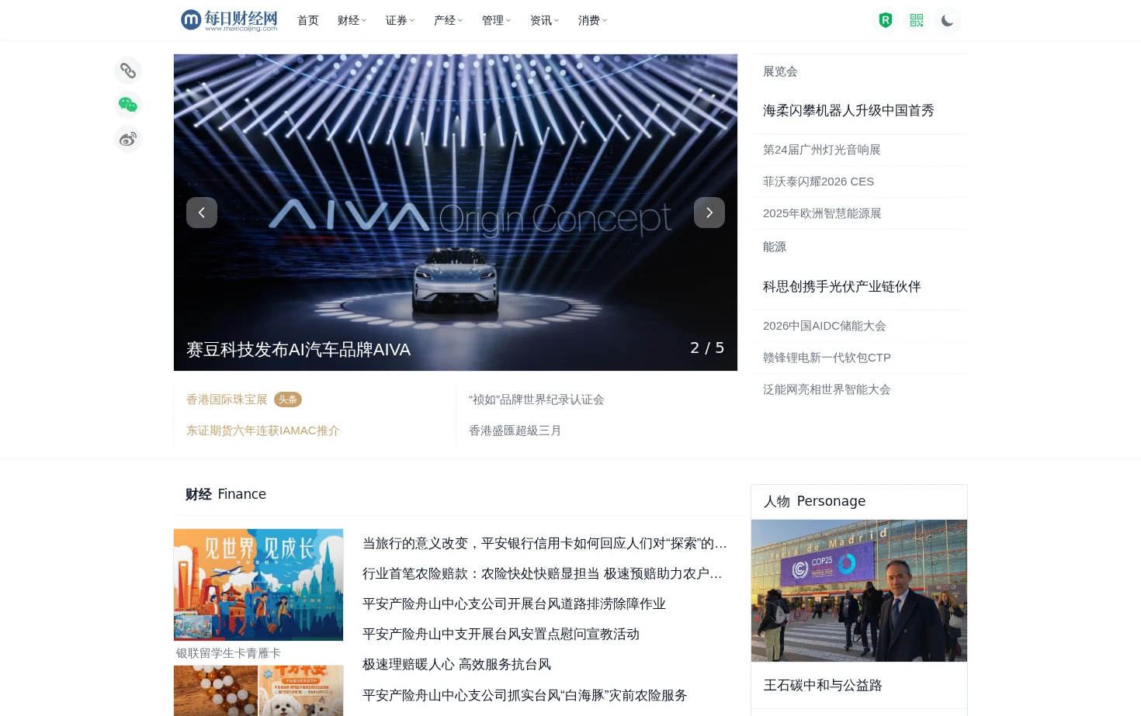
Task: Open 赣锋锂电新一代软包CTP article
Action: [x=827, y=358]
